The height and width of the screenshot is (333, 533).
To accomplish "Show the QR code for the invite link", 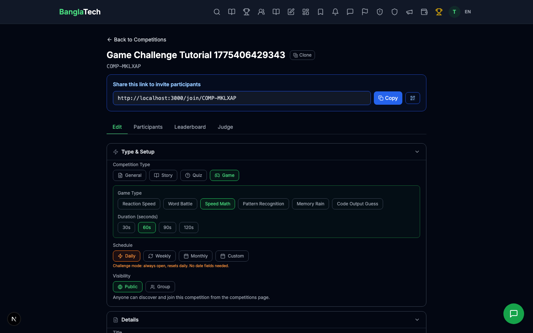I will click(412, 98).
